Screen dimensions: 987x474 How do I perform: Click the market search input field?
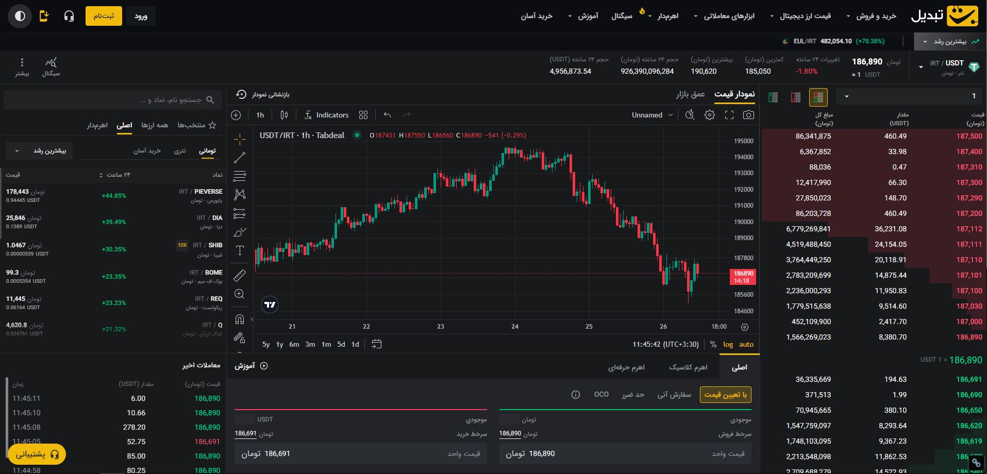point(112,99)
